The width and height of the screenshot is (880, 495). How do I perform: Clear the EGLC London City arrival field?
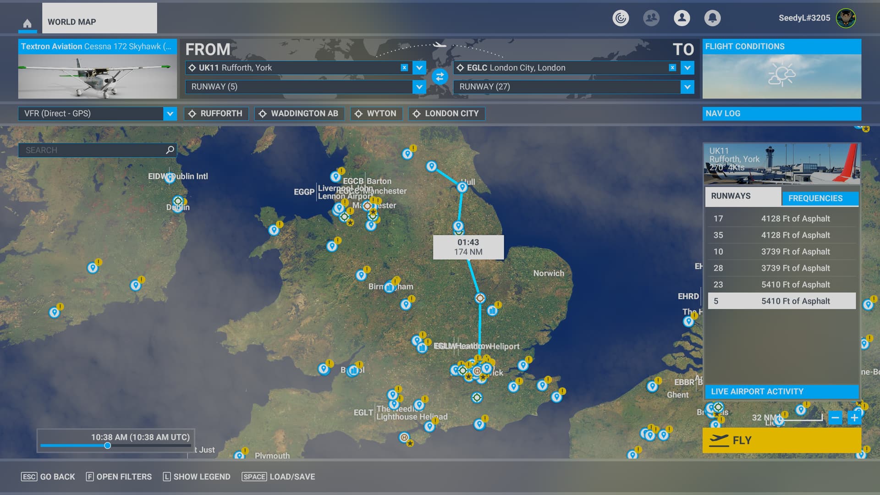672,67
